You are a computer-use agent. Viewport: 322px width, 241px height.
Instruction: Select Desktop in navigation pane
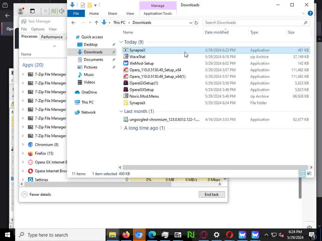click(x=90, y=45)
